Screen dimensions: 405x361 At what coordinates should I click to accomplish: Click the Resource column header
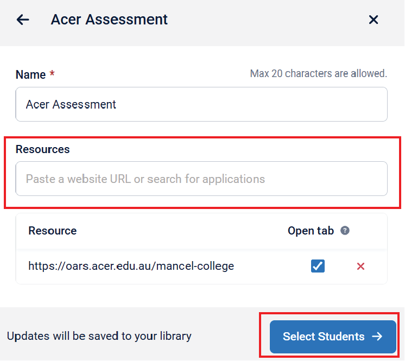(x=52, y=231)
